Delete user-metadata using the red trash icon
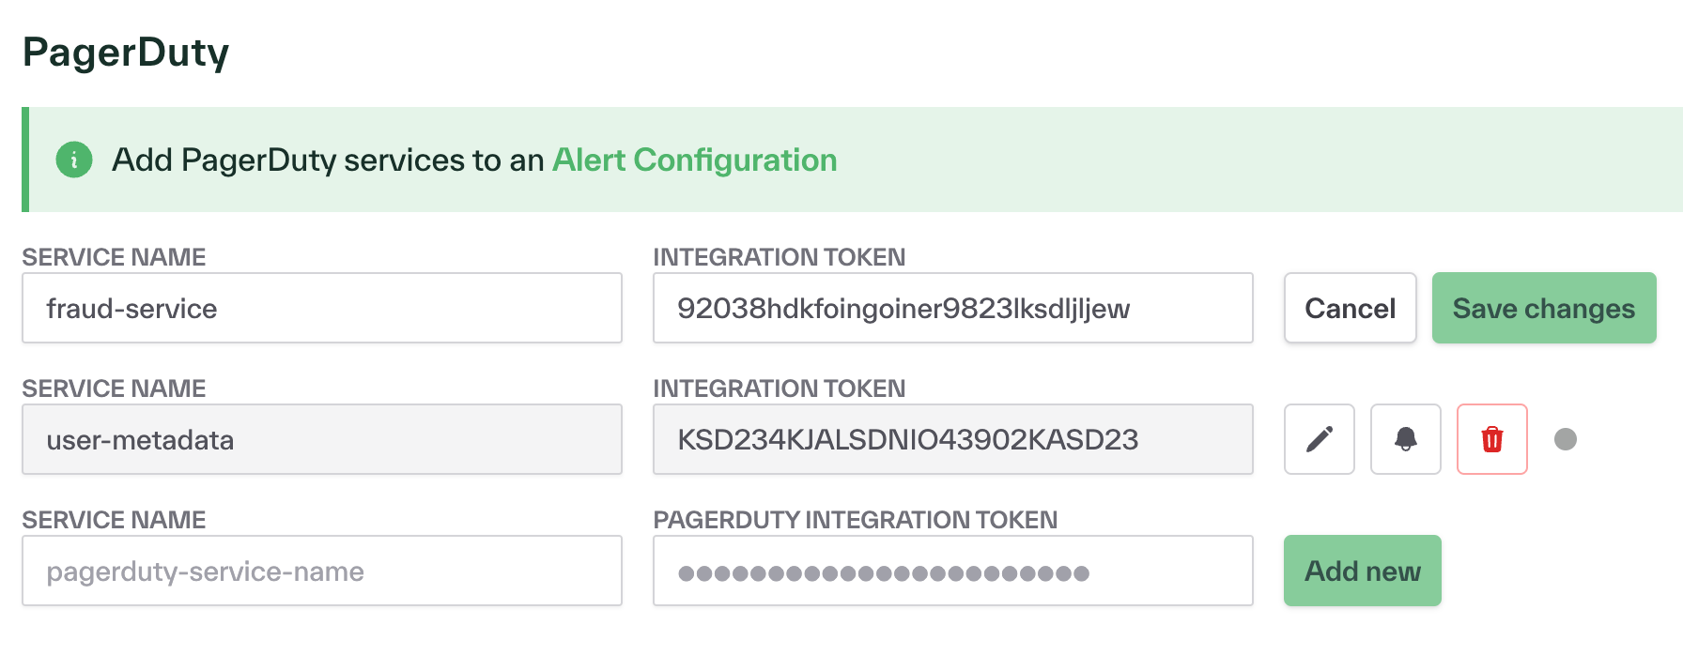Viewport: 1683px width, 655px height. click(x=1491, y=439)
